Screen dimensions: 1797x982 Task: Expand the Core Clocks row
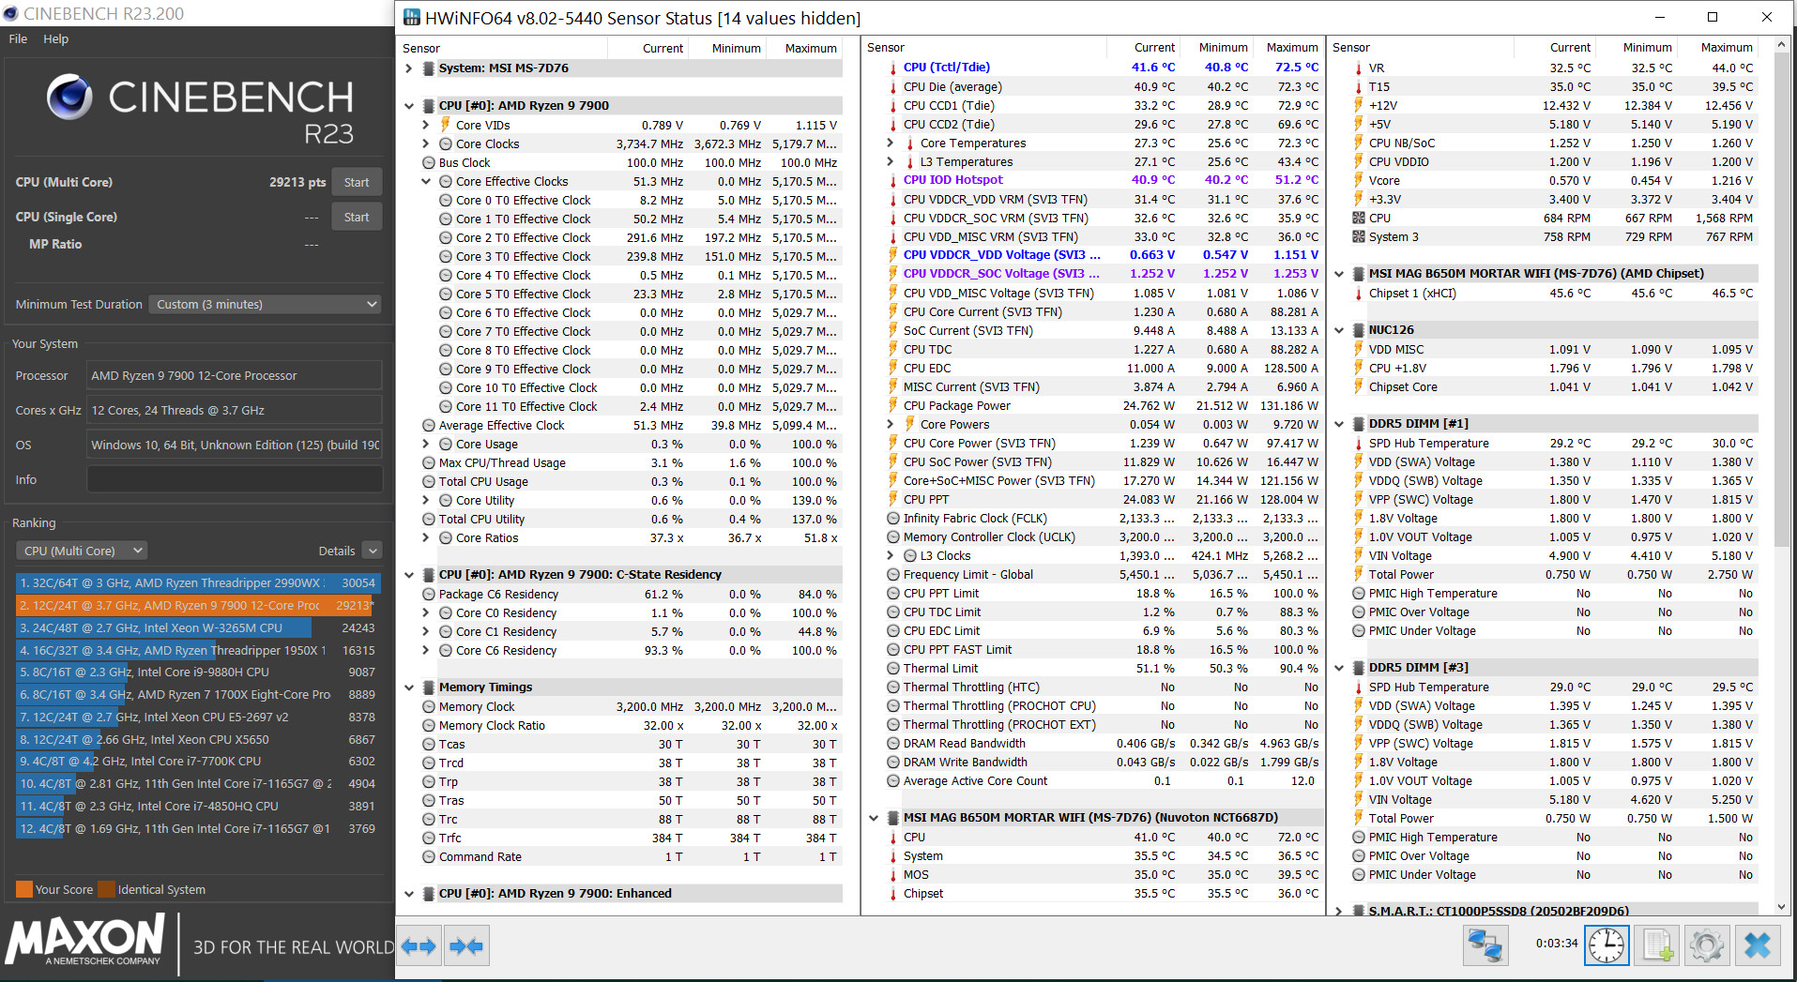tap(426, 144)
